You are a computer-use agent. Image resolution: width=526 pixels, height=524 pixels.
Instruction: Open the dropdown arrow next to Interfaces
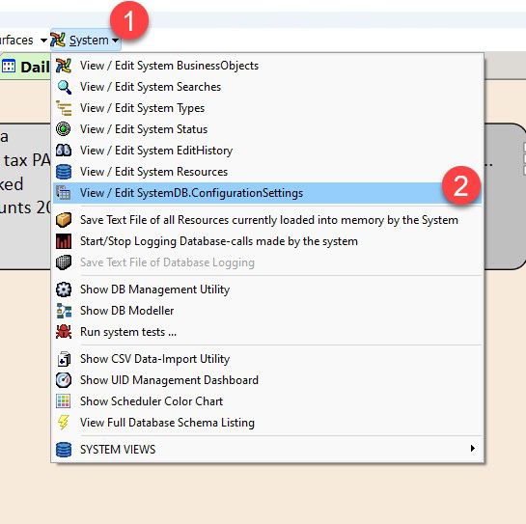[x=43, y=41]
